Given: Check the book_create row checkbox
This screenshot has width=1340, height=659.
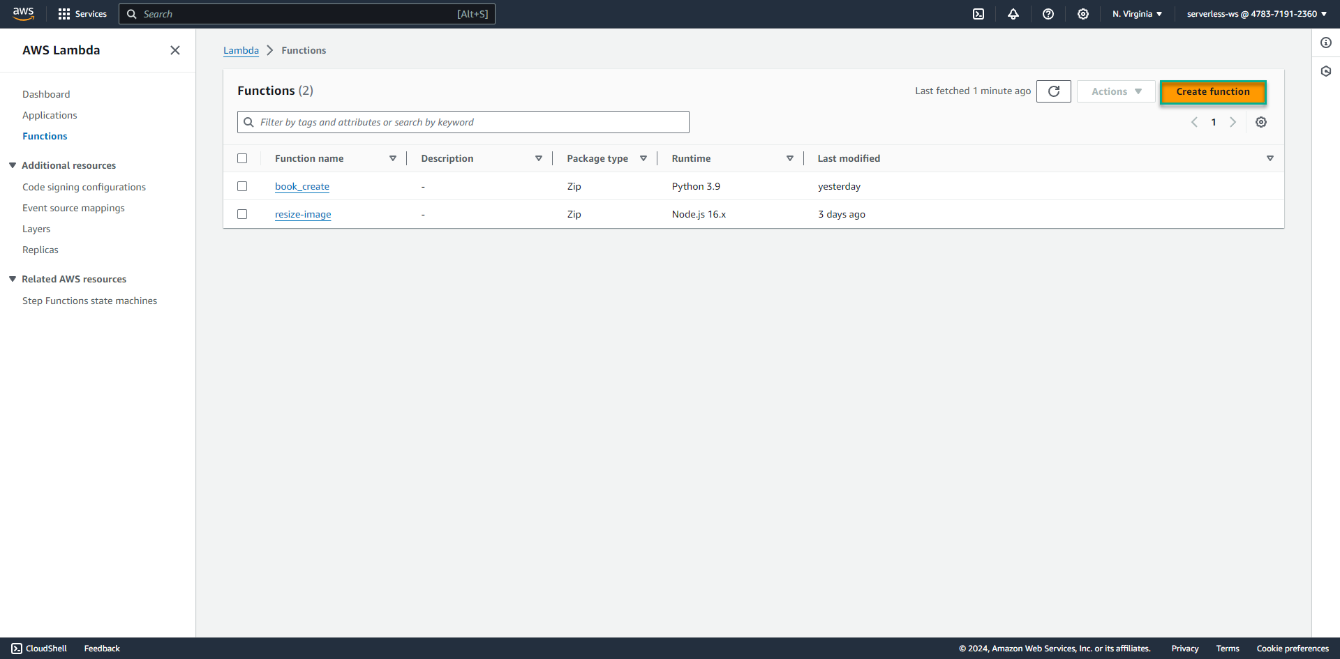Looking at the screenshot, I should (242, 186).
